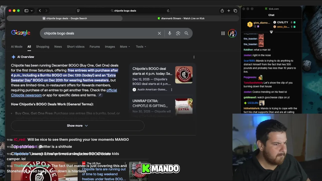Click the reader page icon in toolbar
The height and width of the screenshot is (181, 322).
click(x=78, y=11)
